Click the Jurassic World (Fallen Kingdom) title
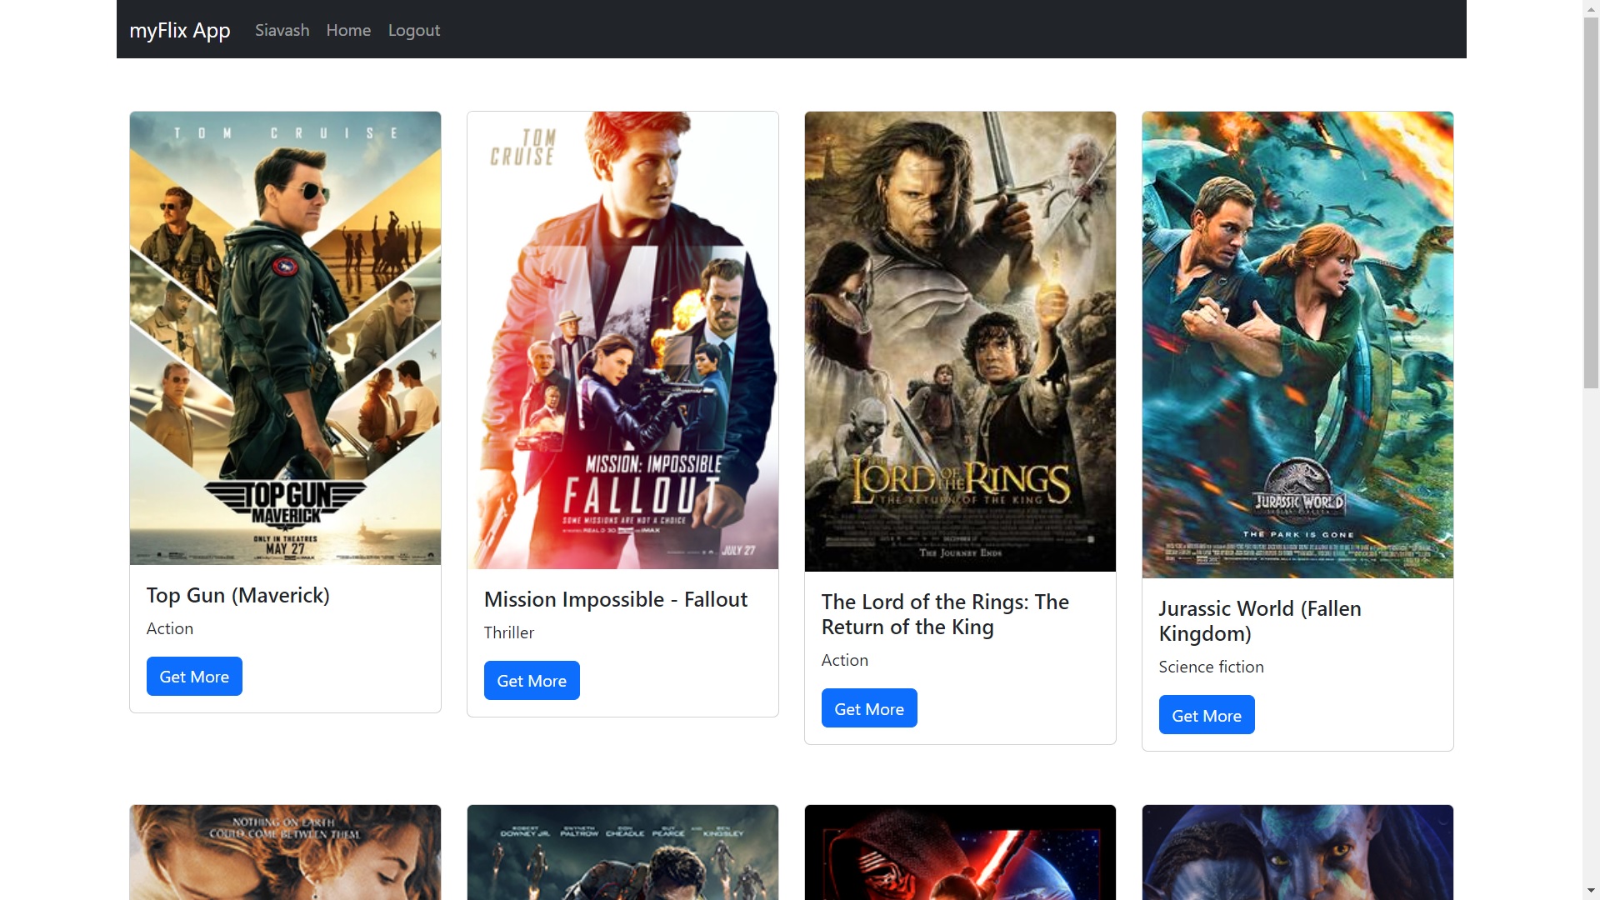Screen dimensions: 1600x900 1259,621
